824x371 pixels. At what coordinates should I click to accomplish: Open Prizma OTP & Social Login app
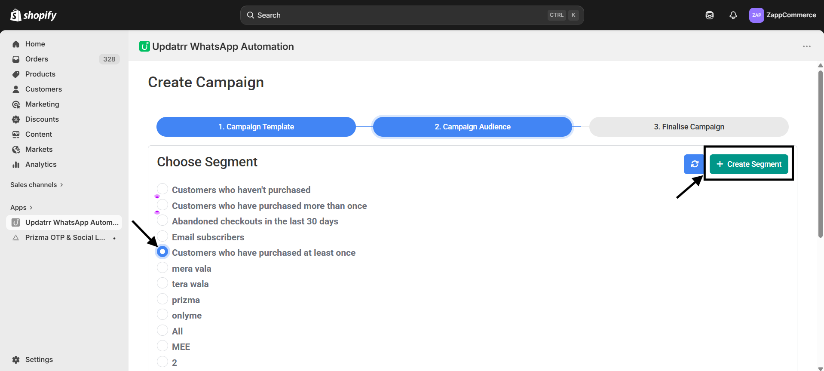click(64, 238)
